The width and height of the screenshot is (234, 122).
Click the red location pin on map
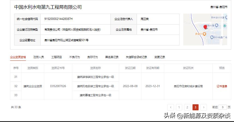pyautogui.click(x=205, y=27)
